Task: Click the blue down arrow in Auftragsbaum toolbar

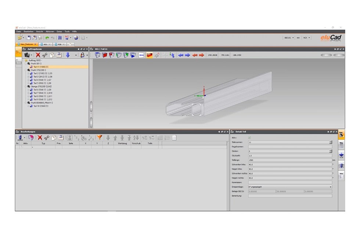Action: (x=68, y=55)
